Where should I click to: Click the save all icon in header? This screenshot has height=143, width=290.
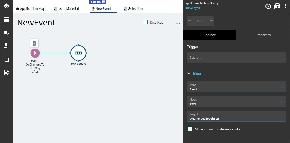tap(277, 6)
